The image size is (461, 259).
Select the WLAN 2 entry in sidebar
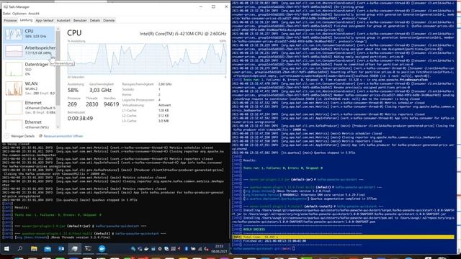click(29, 88)
